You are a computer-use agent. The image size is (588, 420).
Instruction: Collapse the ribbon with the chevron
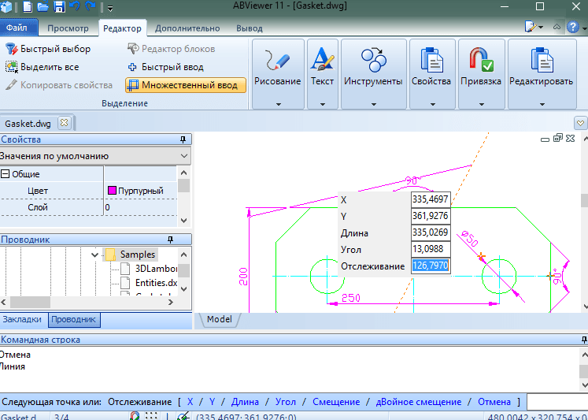pyautogui.click(x=557, y=27)
